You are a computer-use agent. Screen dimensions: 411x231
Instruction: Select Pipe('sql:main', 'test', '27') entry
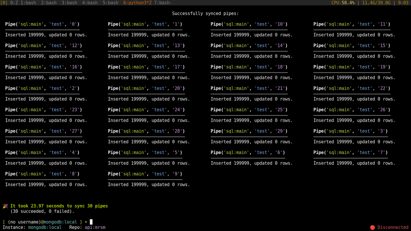pyautogui.click(x=43, y=131)
